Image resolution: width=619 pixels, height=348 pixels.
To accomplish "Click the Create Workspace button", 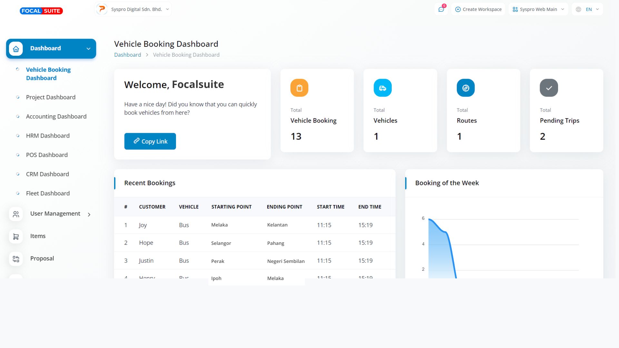I will point(478,9).
